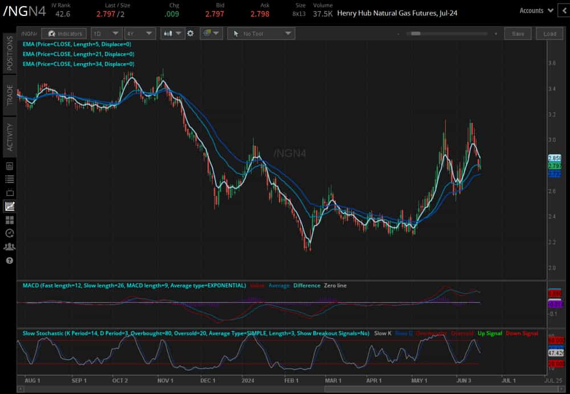
Task: Open the chart settings gear icon
Action: [x=190, y=33]
